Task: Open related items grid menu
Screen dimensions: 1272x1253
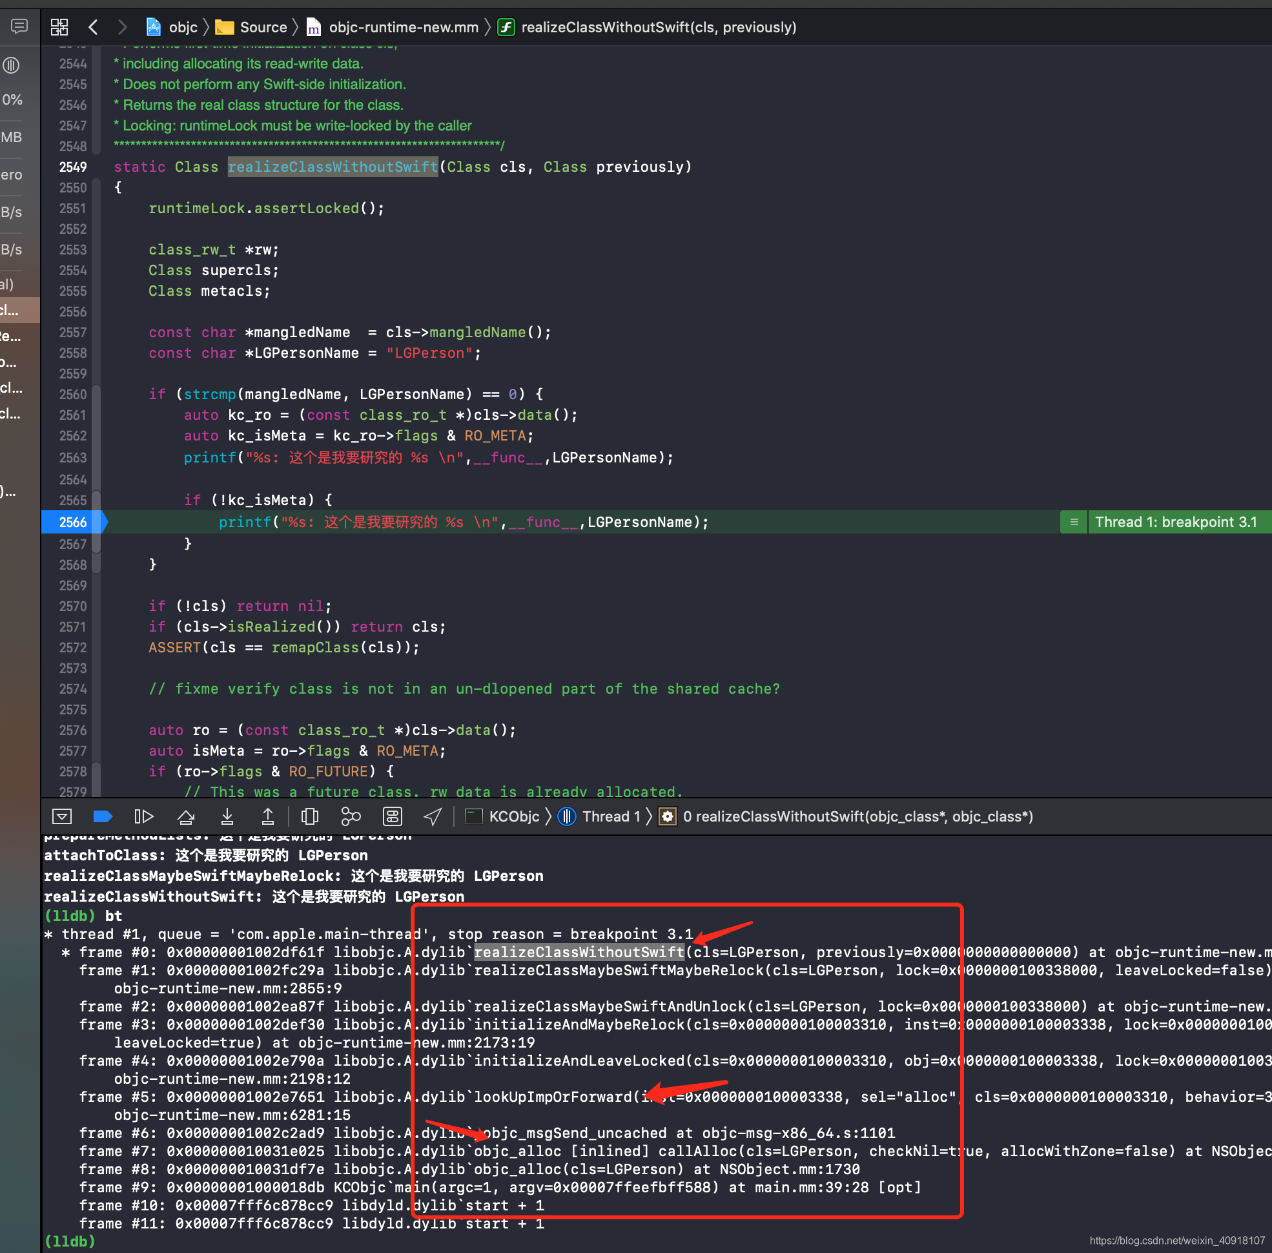Action: pyautogui.click(x=59, y=27)
